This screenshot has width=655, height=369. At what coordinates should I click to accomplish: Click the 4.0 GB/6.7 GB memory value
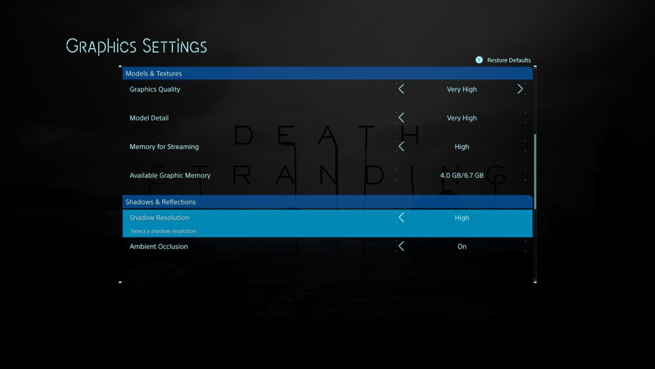click(x=462, y=176)
